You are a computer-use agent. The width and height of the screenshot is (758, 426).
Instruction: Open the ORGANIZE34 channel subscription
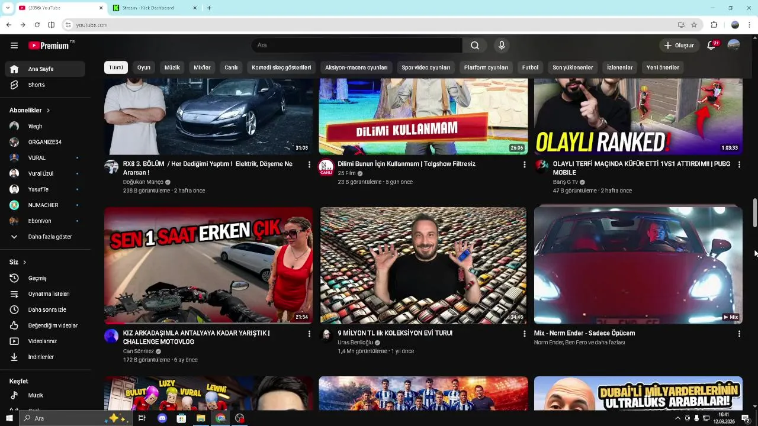point(45,142)
